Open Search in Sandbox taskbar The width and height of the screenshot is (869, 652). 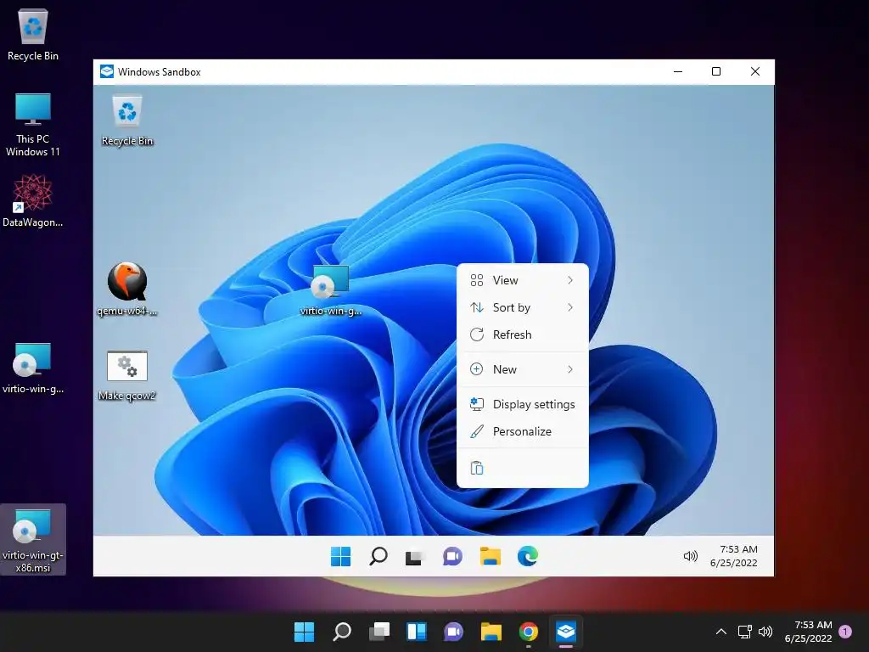click(378, 556)
